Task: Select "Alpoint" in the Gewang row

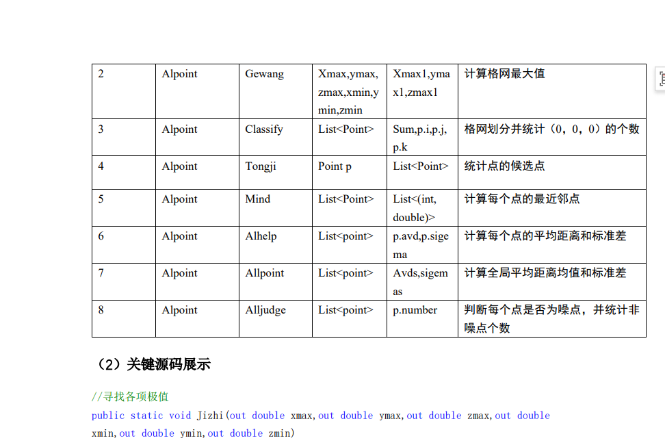Action: tap(179, 74)
